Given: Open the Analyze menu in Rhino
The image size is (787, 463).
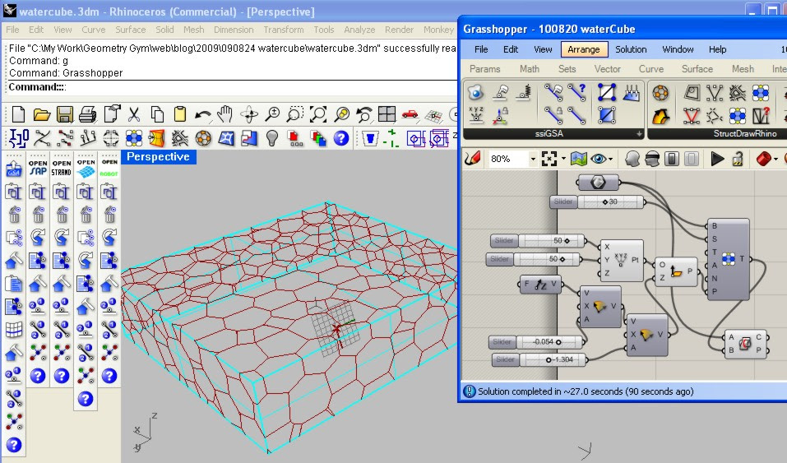Looking at the screenshot, I should pos(359,30).
